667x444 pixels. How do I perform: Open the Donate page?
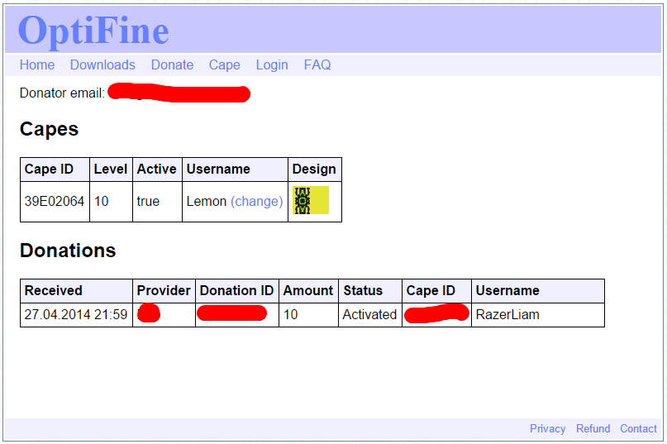tap(172, 64)
